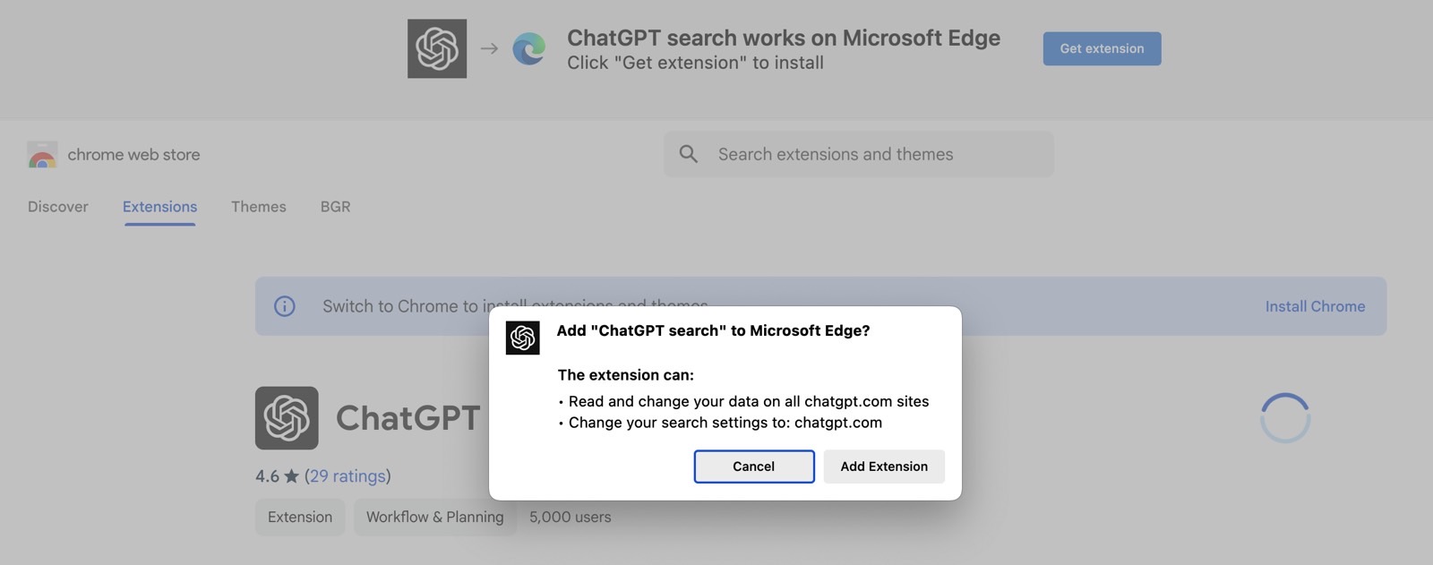Image resolution: width=1433 pixels, height=565 pixels.
Task: Click the info circle icon in notice bar
Action: (x=285, y=306)
